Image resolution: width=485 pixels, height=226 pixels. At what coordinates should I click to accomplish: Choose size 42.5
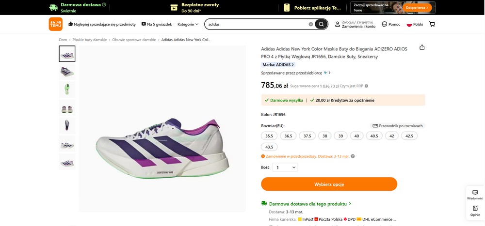tap(409, 136)
